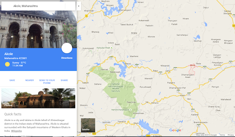Viewport: 235px width, 137px height.
Task: Click the Privacy link on map
Action: [x=231, y=135]
